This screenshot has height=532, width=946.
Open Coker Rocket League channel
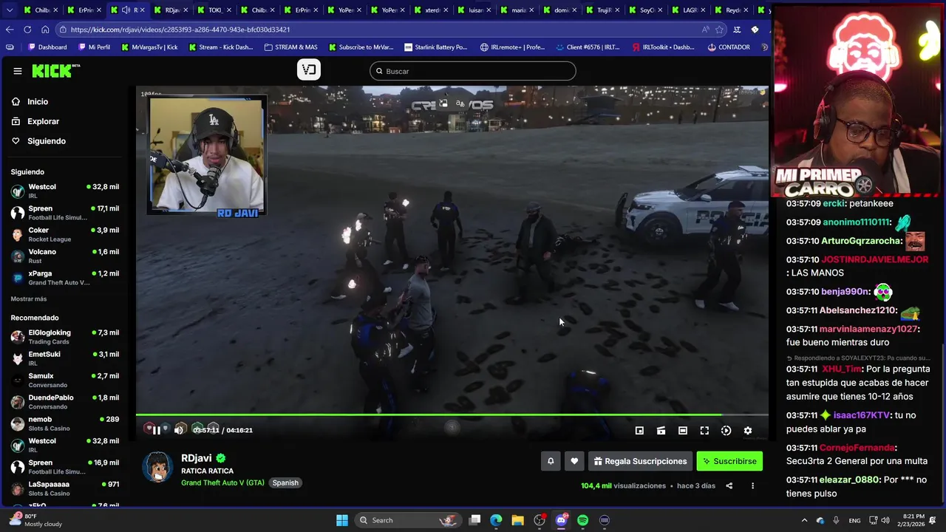pos(65,234)
